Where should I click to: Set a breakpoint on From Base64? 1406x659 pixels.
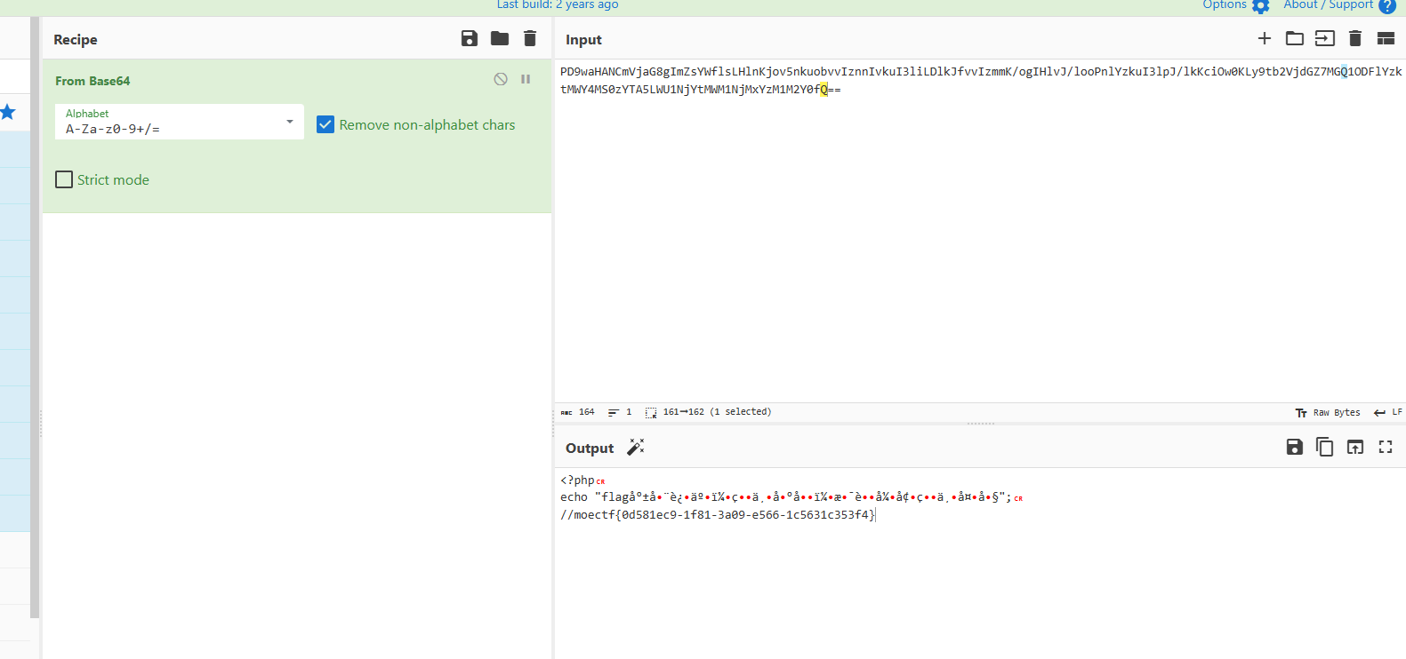[x=526, y=79]
